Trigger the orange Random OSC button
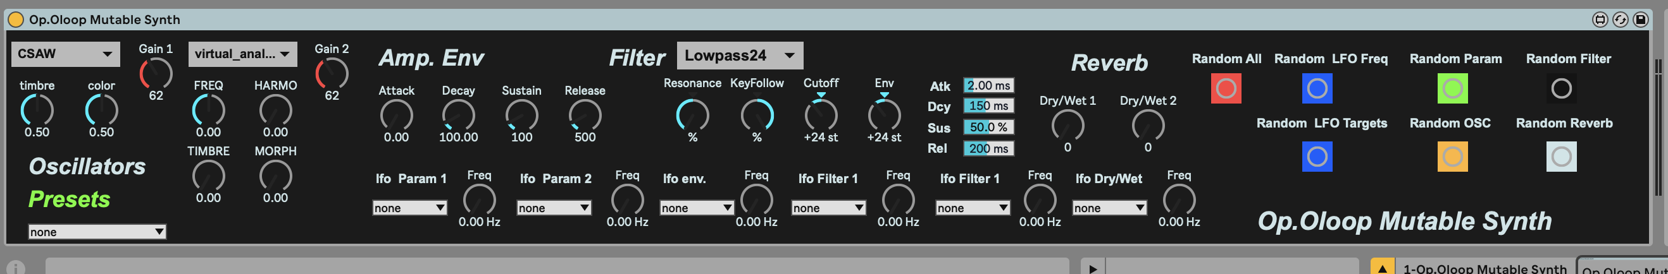 (1452, 157)
